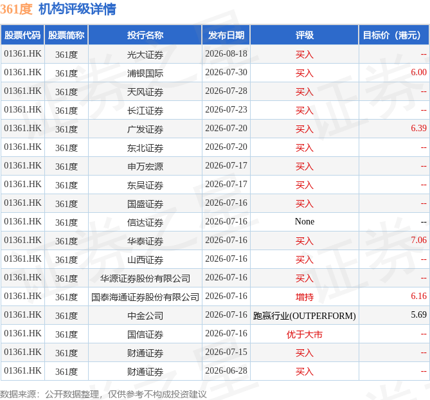The width and height of the screenshot is (430, 400).
Task: Click 跑赢行业(OUTPERFORM) rating cell
Action: (x=305, y=316)
